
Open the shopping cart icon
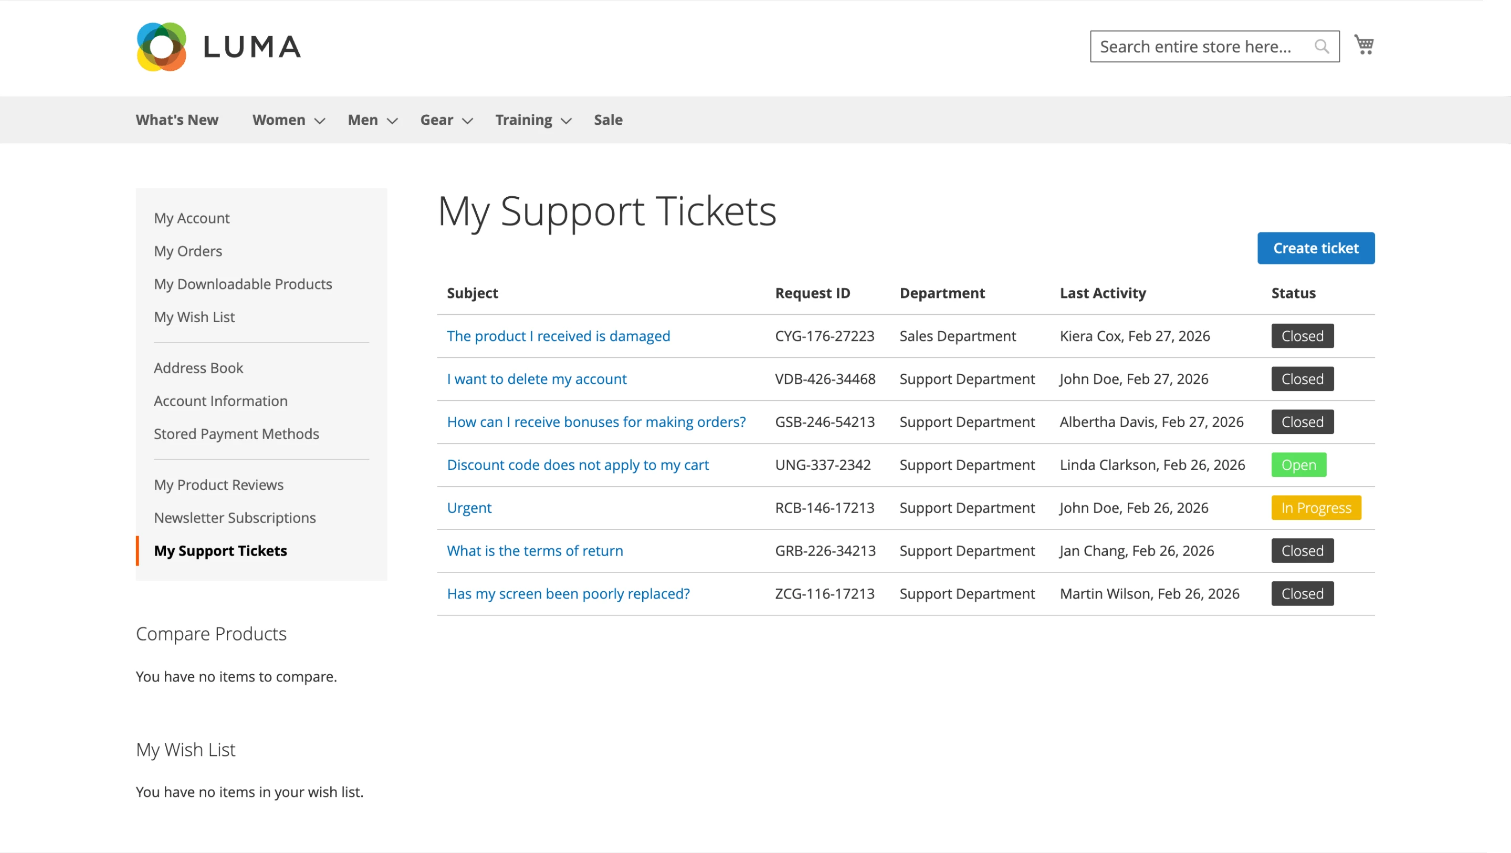1364,45
